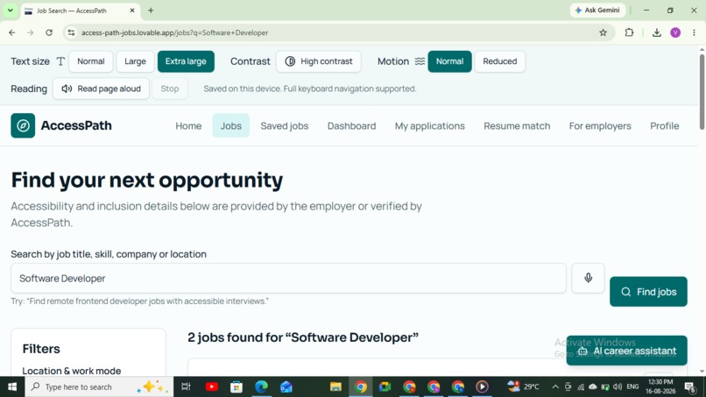Open Task View on the taskbar
Screen dimensions: 706x397
pos(186,386)
